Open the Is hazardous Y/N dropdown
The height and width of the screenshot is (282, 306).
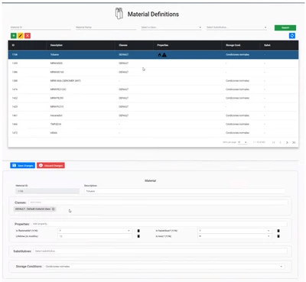click(234, 231)
